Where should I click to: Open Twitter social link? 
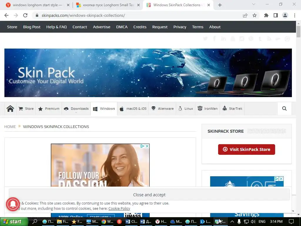(205, 39)
